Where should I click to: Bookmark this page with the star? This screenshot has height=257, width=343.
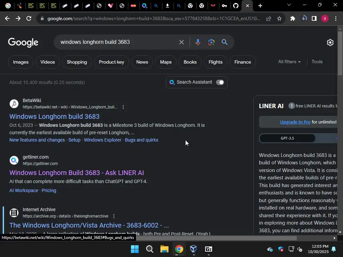tap(279, 19)
